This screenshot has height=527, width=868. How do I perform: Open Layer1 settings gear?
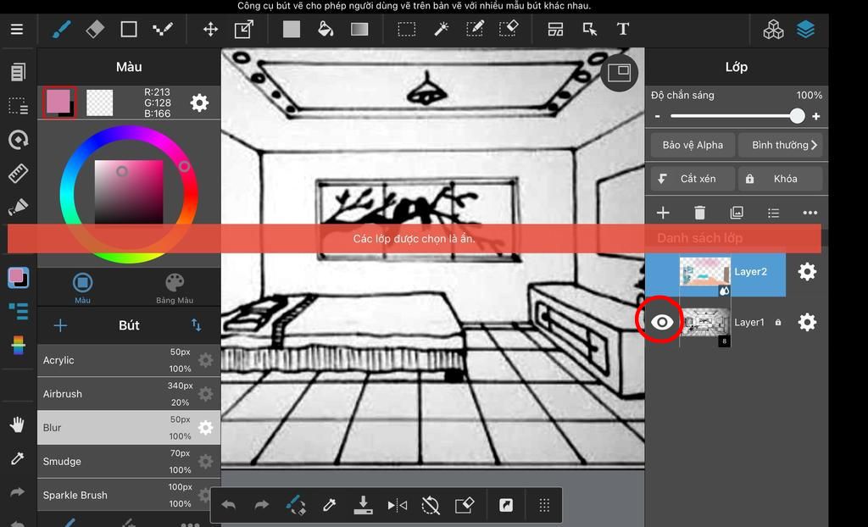[x=807, y=322]
